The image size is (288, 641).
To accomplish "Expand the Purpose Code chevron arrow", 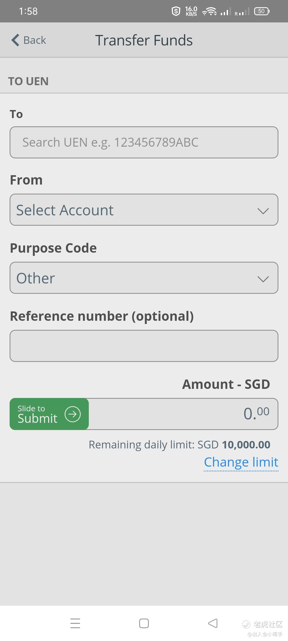I will (x=263, y=279).
